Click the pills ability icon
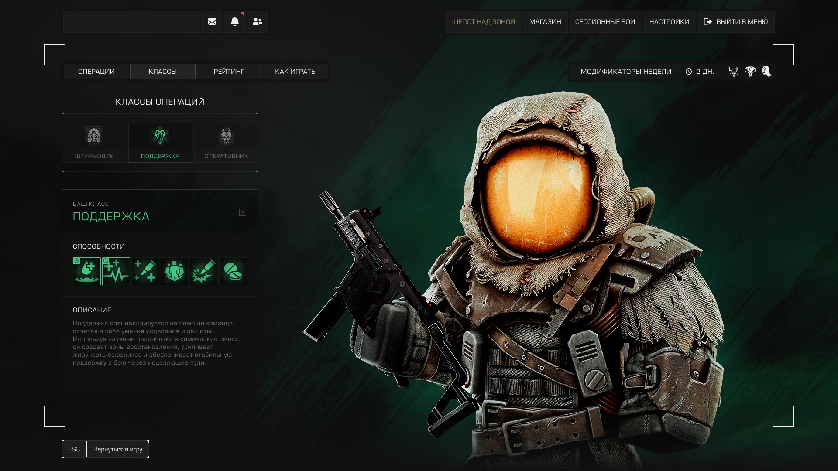 pyautogui.click(x=233, y=271)
